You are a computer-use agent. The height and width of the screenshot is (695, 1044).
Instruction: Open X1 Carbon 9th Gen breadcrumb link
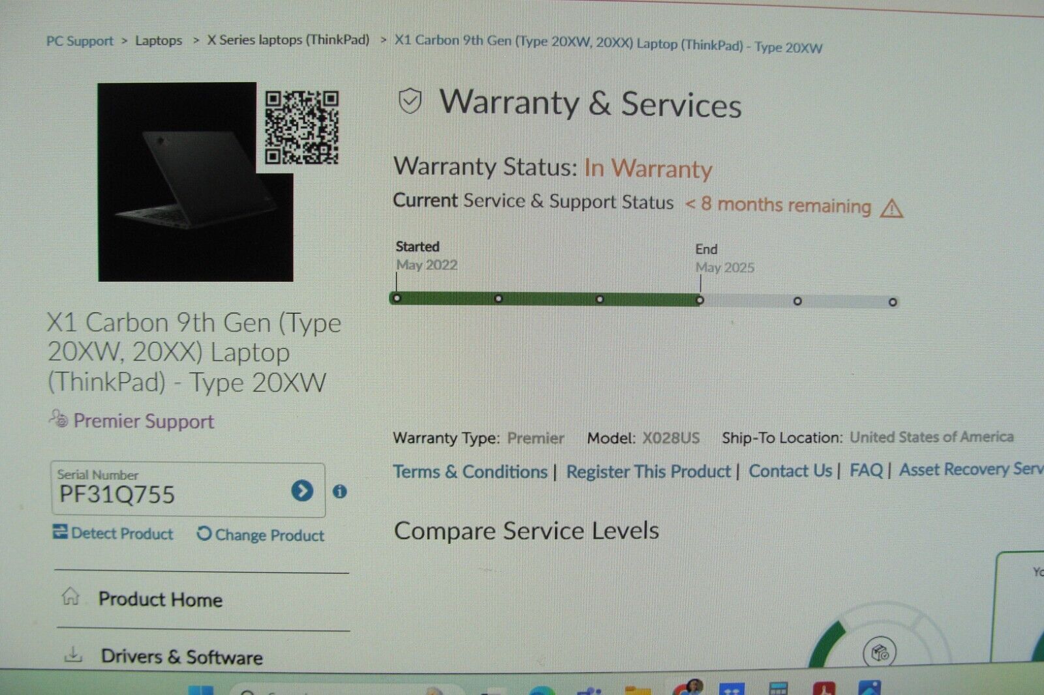(608, 44)
